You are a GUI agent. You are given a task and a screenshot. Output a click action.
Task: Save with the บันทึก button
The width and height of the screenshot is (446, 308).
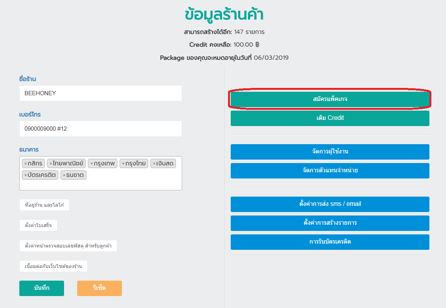pyautogui.click(x=42, y=288)
